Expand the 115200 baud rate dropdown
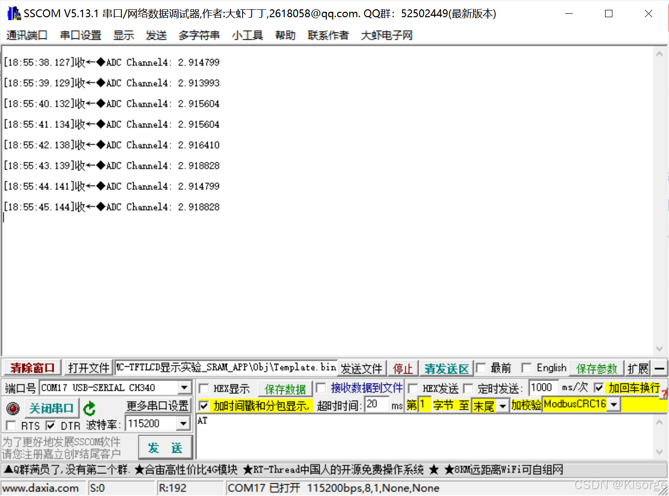This screenshot has width=669, height=496. click(x=183, y=423)
